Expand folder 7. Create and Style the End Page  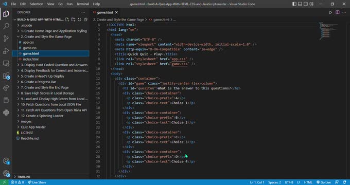(x=51, y=87)
